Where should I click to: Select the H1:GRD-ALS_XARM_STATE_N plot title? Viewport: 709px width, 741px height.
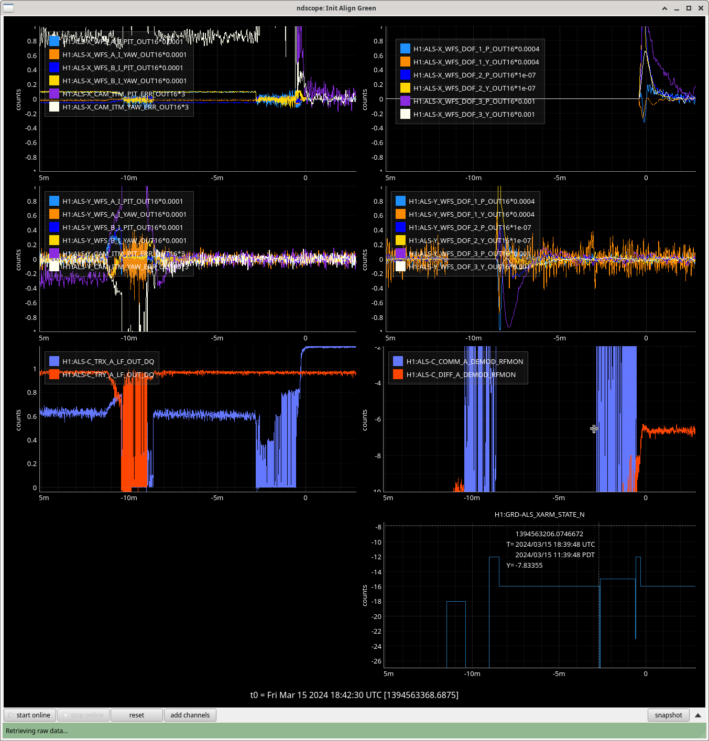(539, 514)
